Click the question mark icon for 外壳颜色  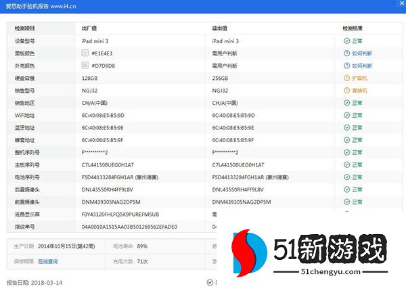346,66
